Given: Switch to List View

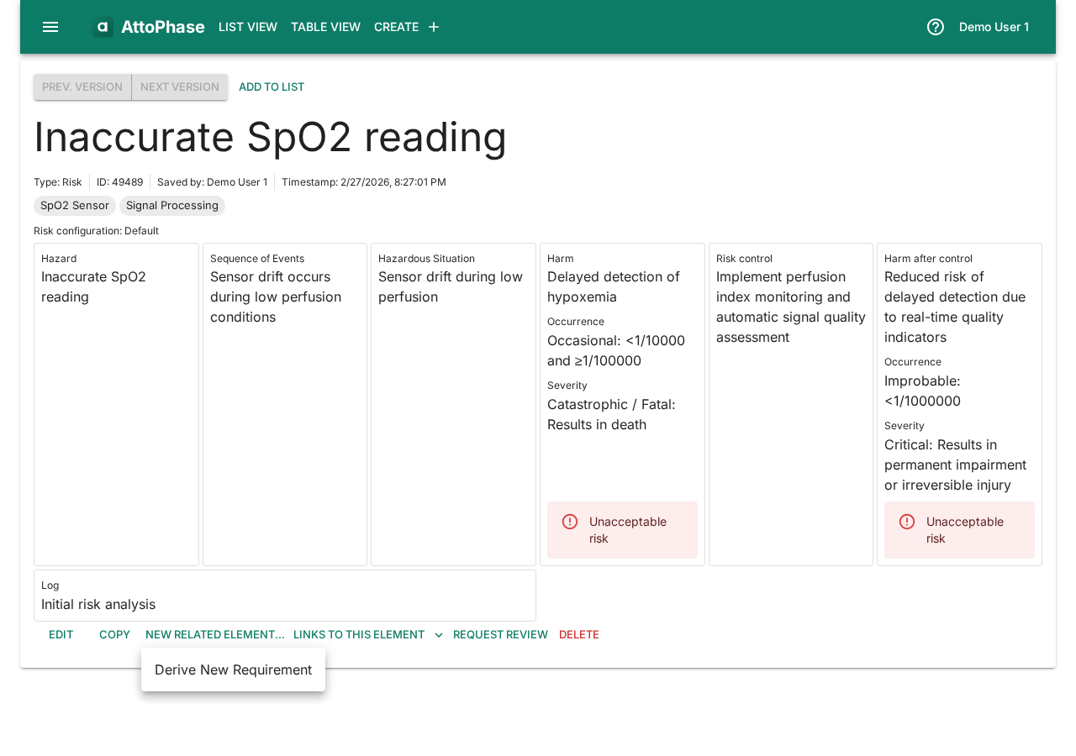Looking at the screenshot, I should 247,27.
